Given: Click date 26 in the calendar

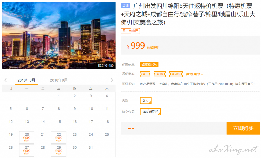Looking at the screenshot, I should click(11, 148).
